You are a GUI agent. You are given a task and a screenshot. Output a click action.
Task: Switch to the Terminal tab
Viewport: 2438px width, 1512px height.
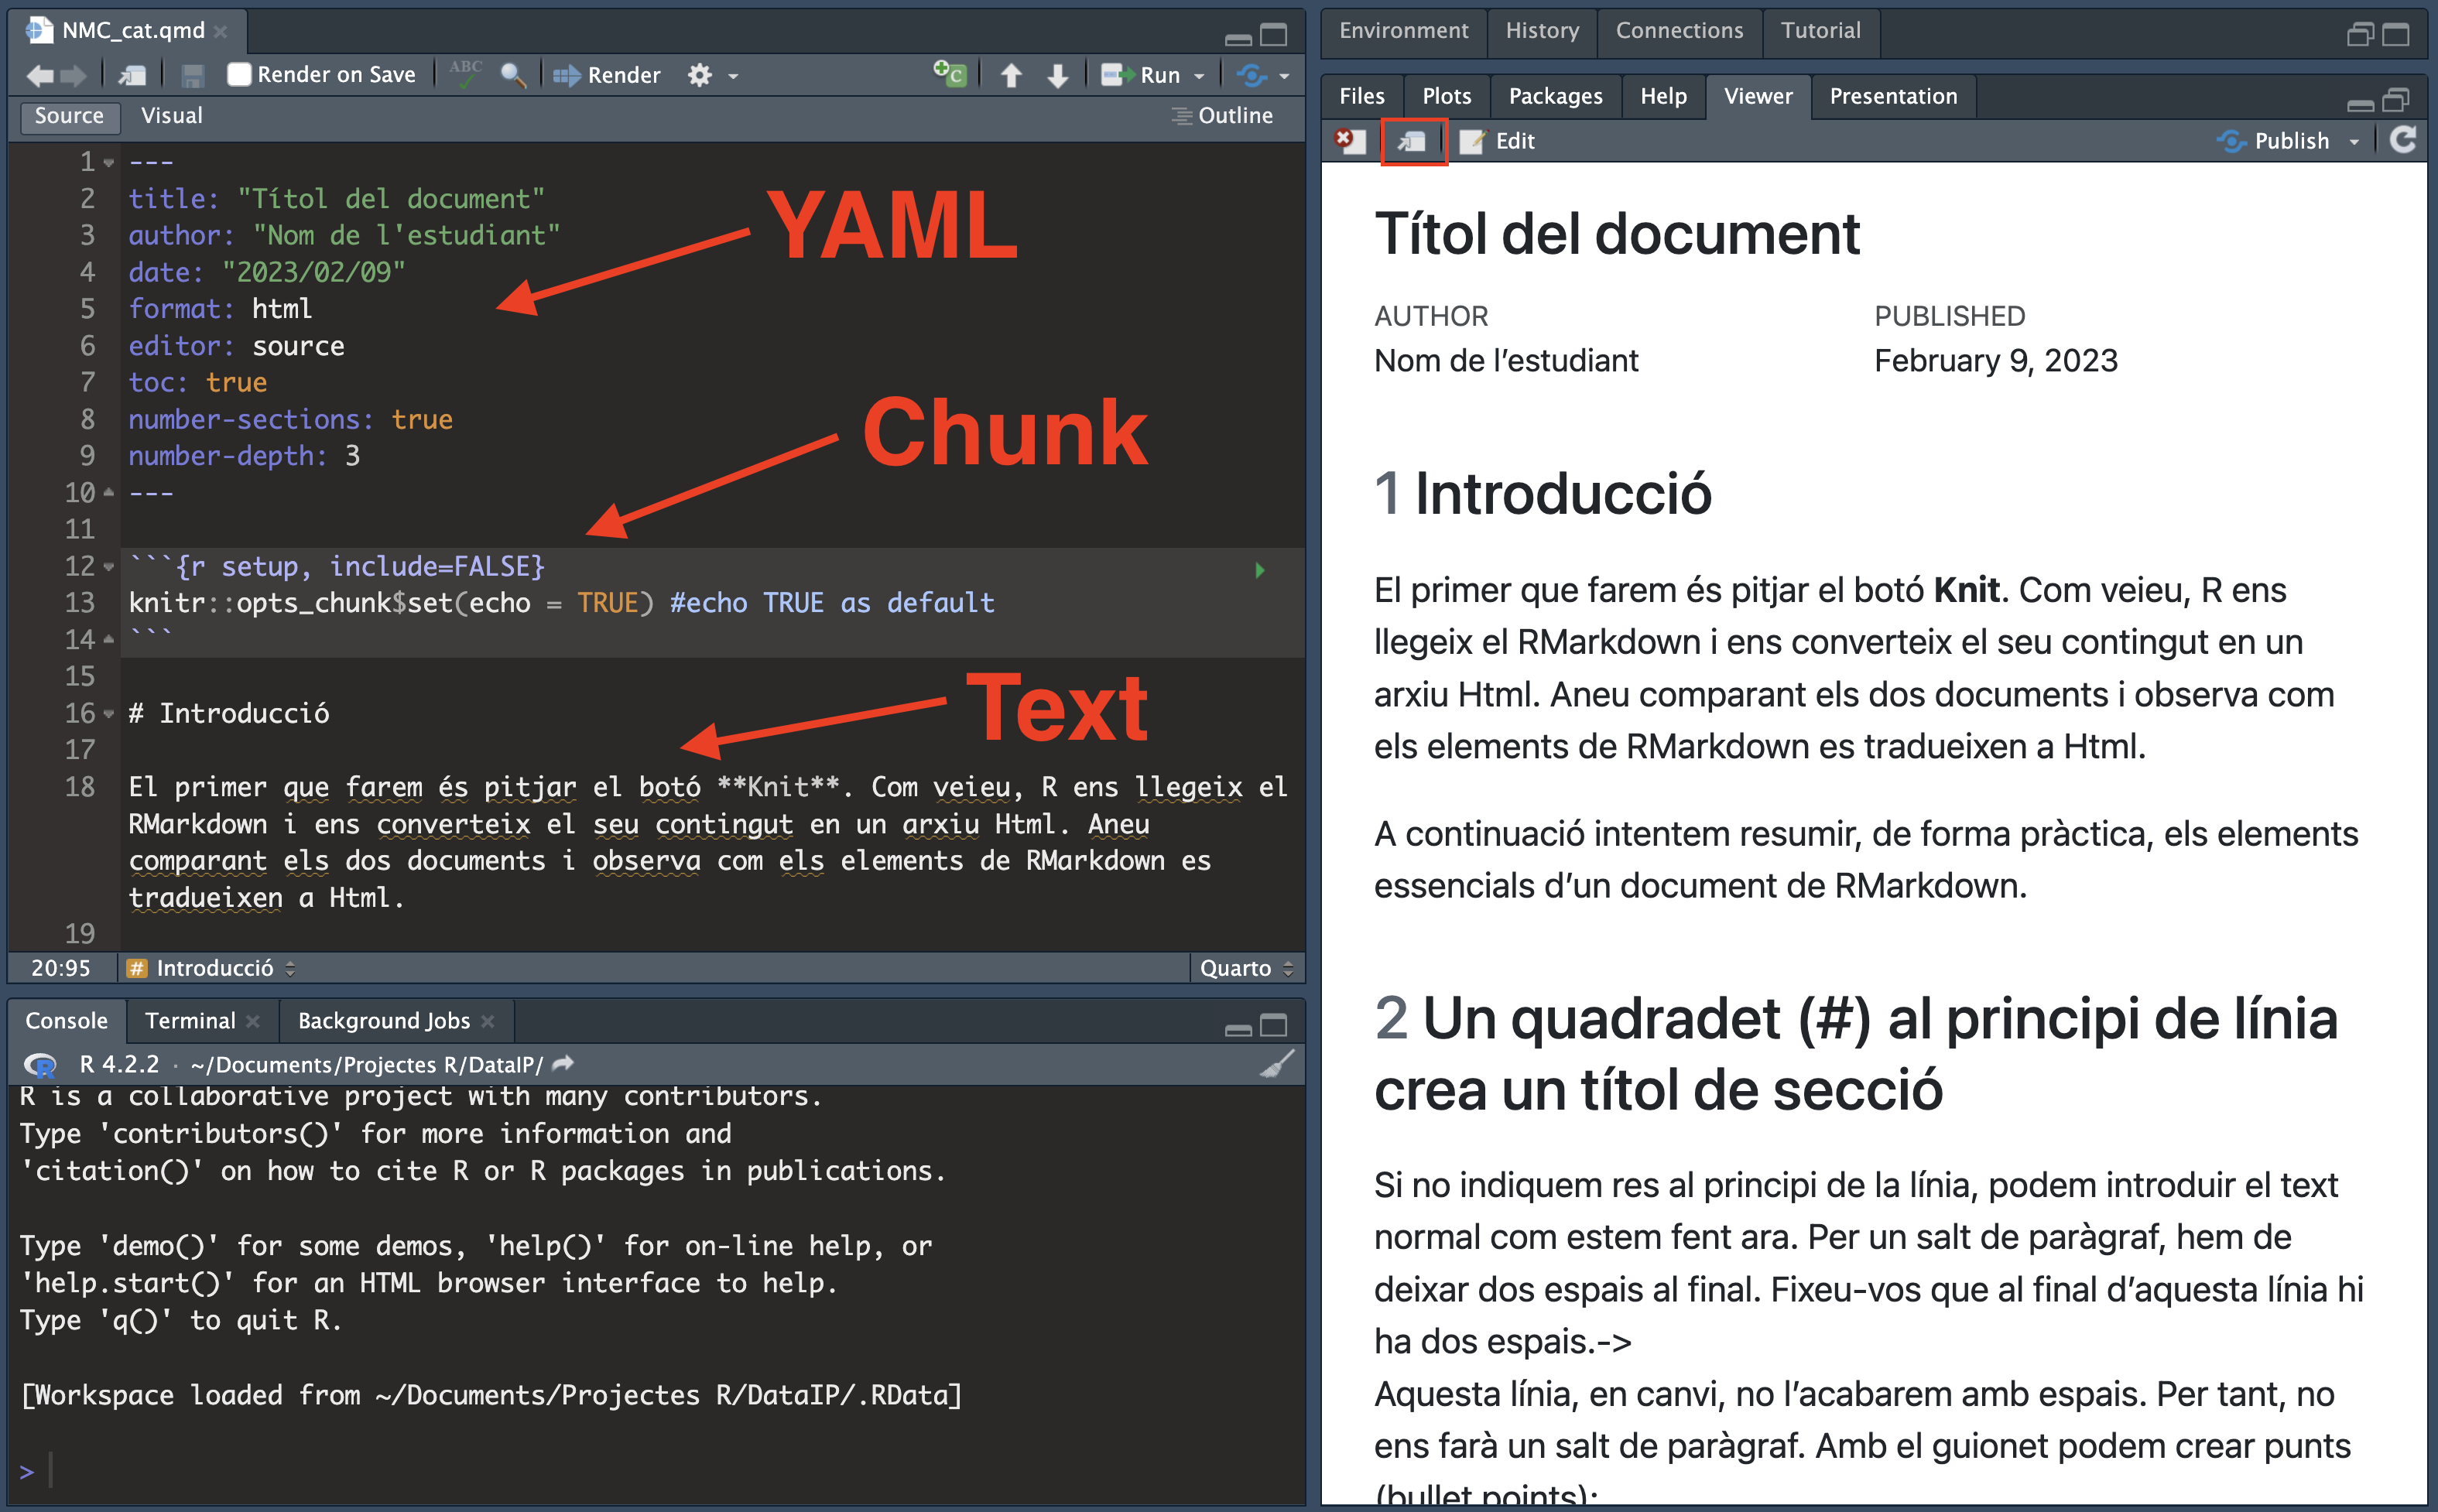point(190,1021)
